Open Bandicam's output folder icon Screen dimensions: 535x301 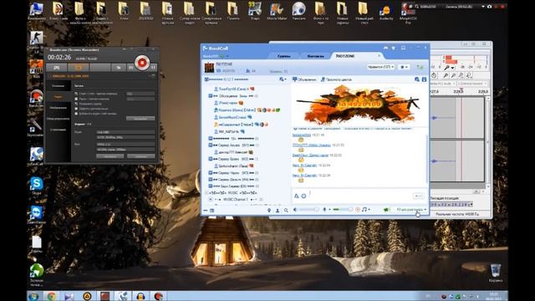point(119,68)
